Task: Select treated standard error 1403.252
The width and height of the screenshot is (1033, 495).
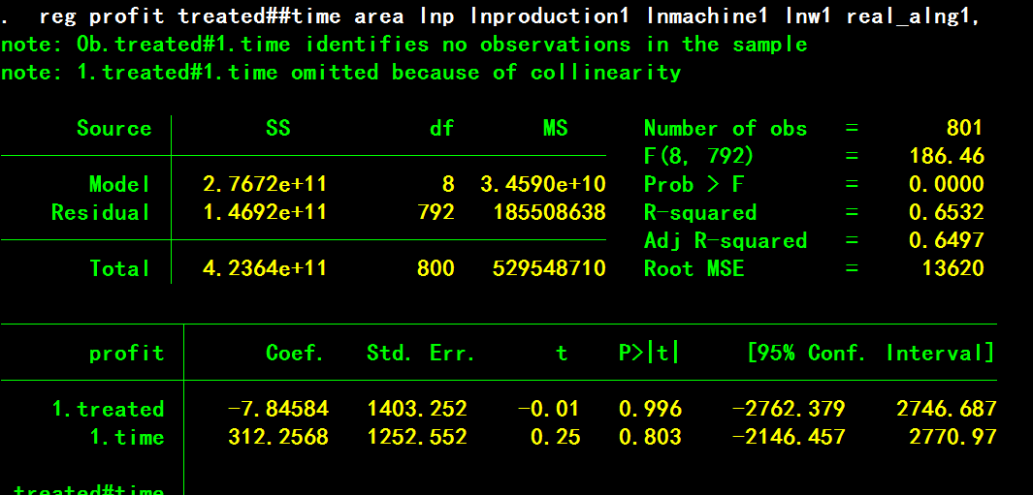Action: pyautogui.click(x=417, y=410)
